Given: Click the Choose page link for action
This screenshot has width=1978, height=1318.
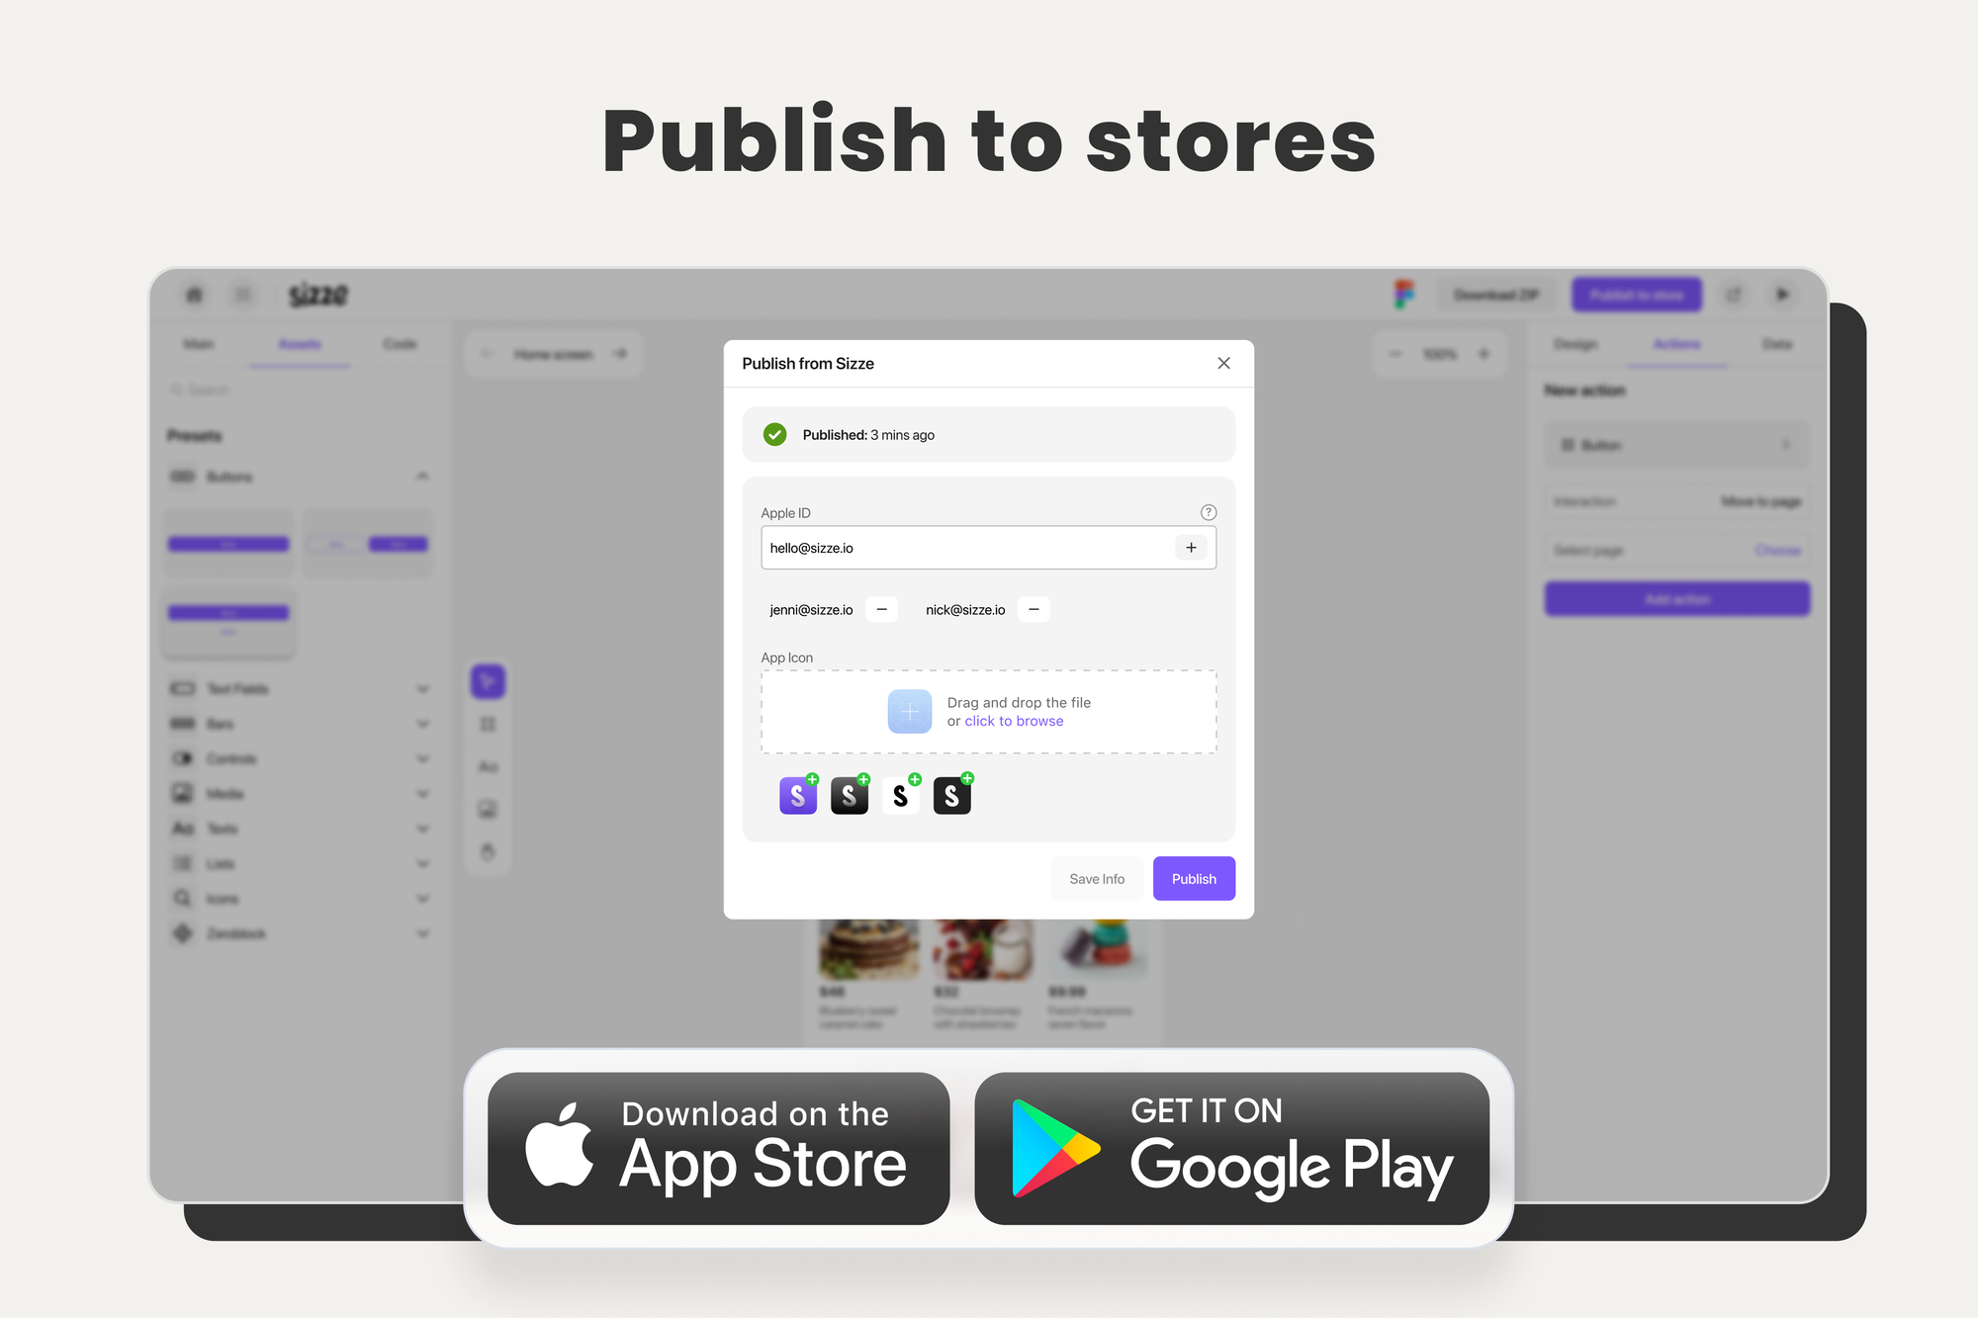Looking at the screenshot, I should click(x=1778, y=550).
